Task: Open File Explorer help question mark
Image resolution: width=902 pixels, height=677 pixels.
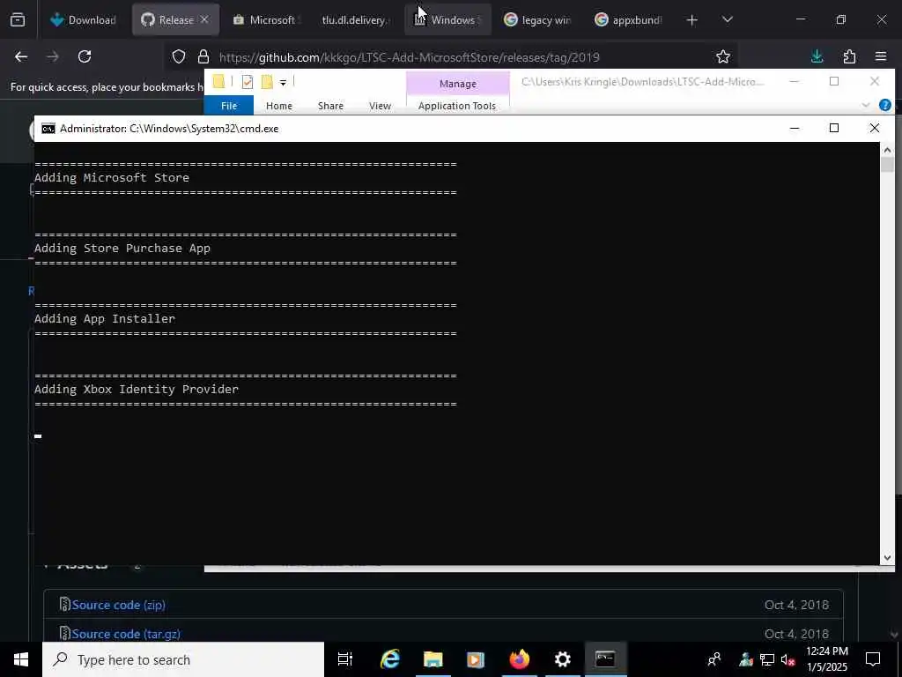Action: coord(885,106)
